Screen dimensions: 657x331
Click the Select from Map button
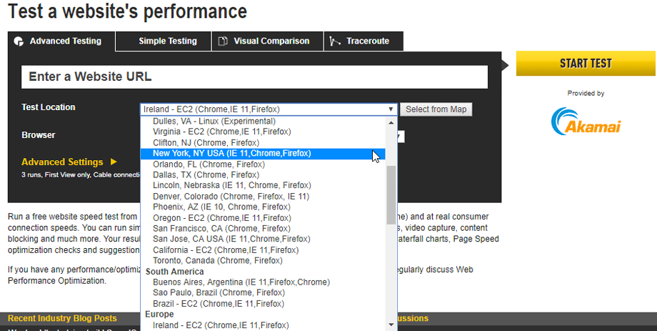click(x=436, y=109)
